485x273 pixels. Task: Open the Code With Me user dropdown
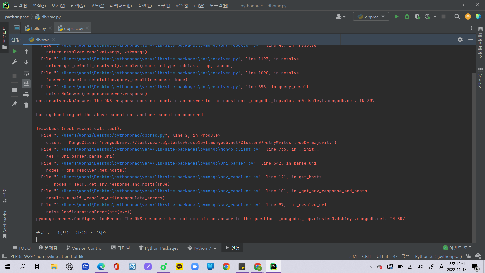pos(341,17)
